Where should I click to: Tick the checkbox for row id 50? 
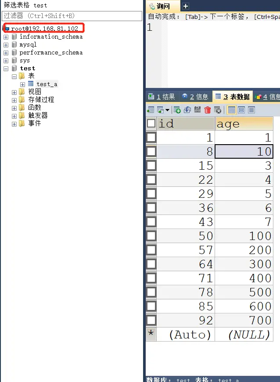pyautogui.click(x=151, y=236)
